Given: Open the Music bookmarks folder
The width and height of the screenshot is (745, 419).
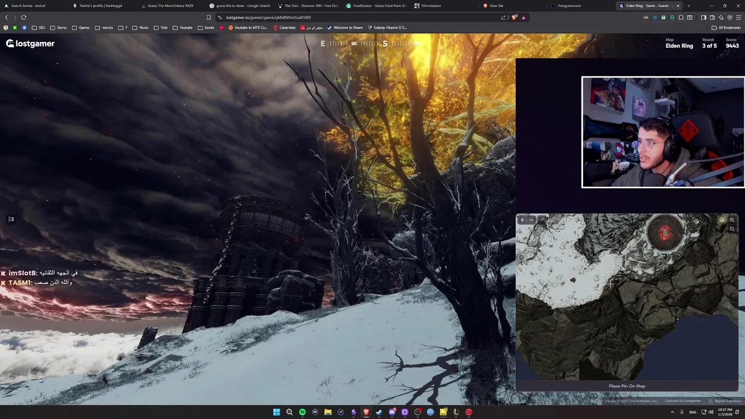Looking at the screenshot, I should [140, 27].
